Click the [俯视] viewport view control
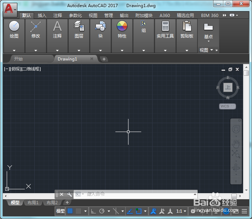This screenshot has width=252, height=219. point(16,69)
